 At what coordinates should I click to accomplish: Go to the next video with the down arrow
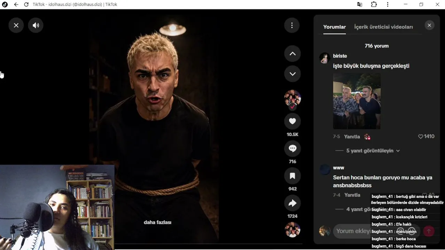[292, 74]
